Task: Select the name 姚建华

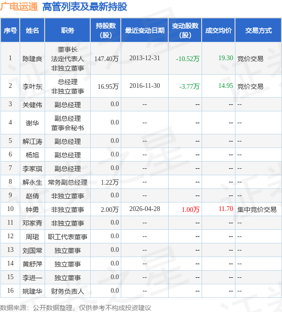Action: (x=32, y=291)
